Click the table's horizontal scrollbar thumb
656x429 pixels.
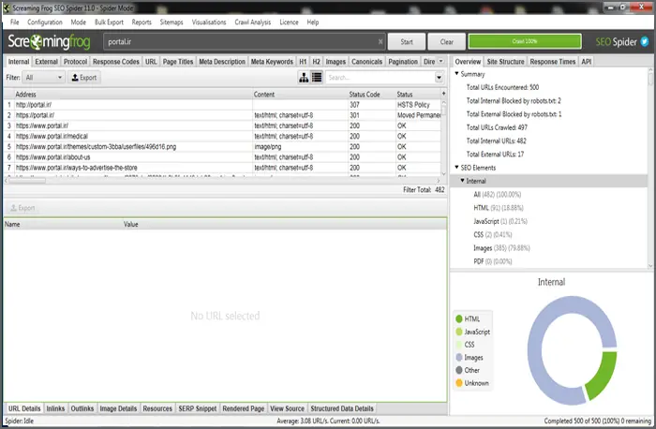click(x=27, y=181)
